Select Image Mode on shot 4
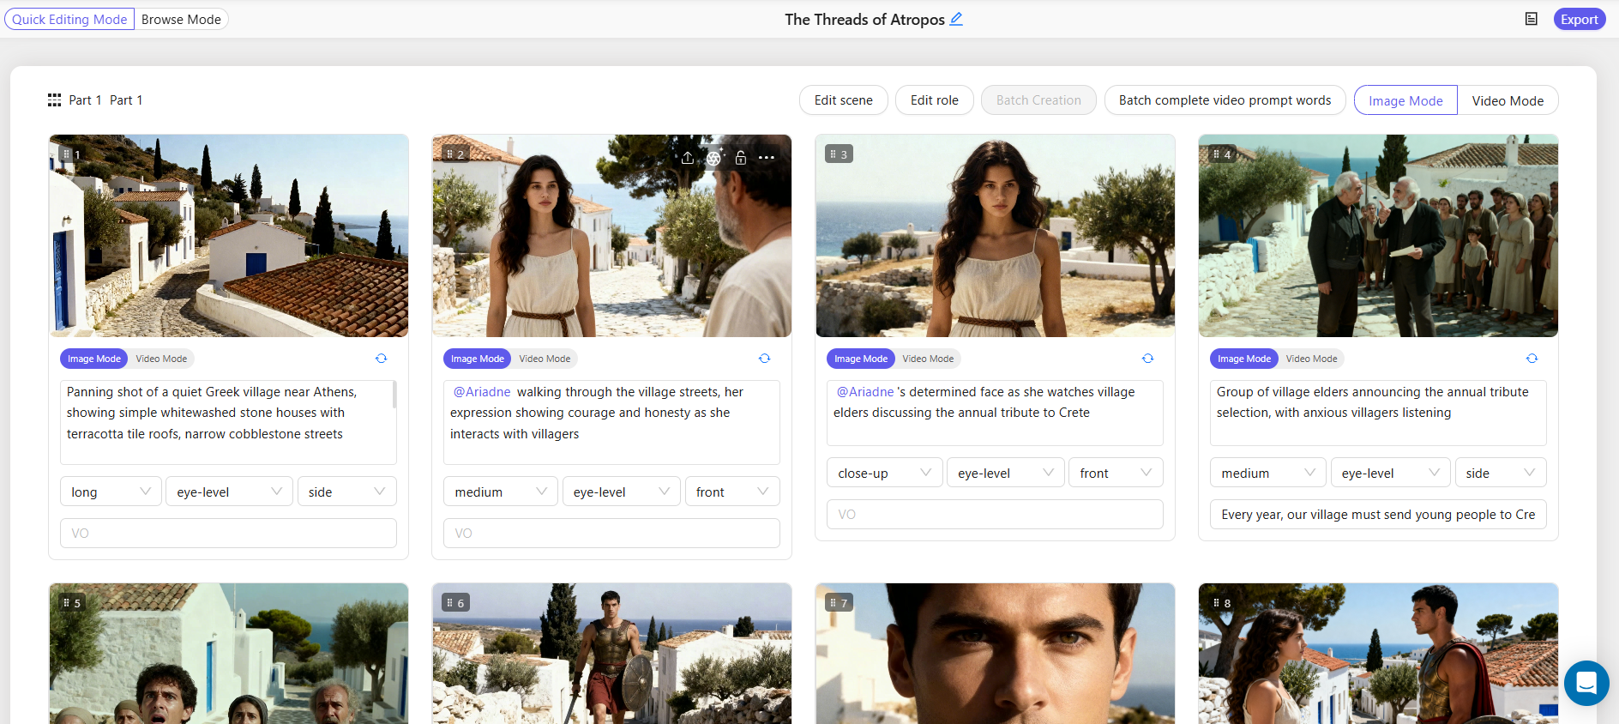 (1244, 359)
